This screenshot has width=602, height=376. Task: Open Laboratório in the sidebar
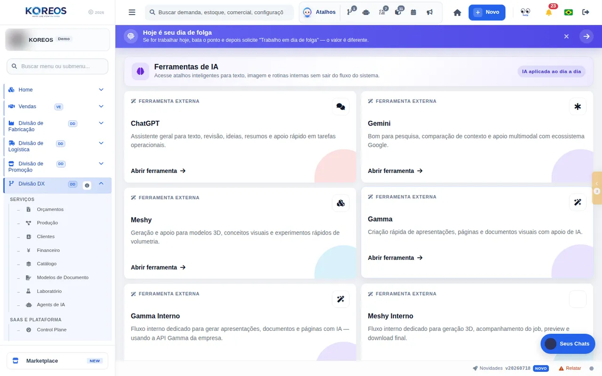49,291
